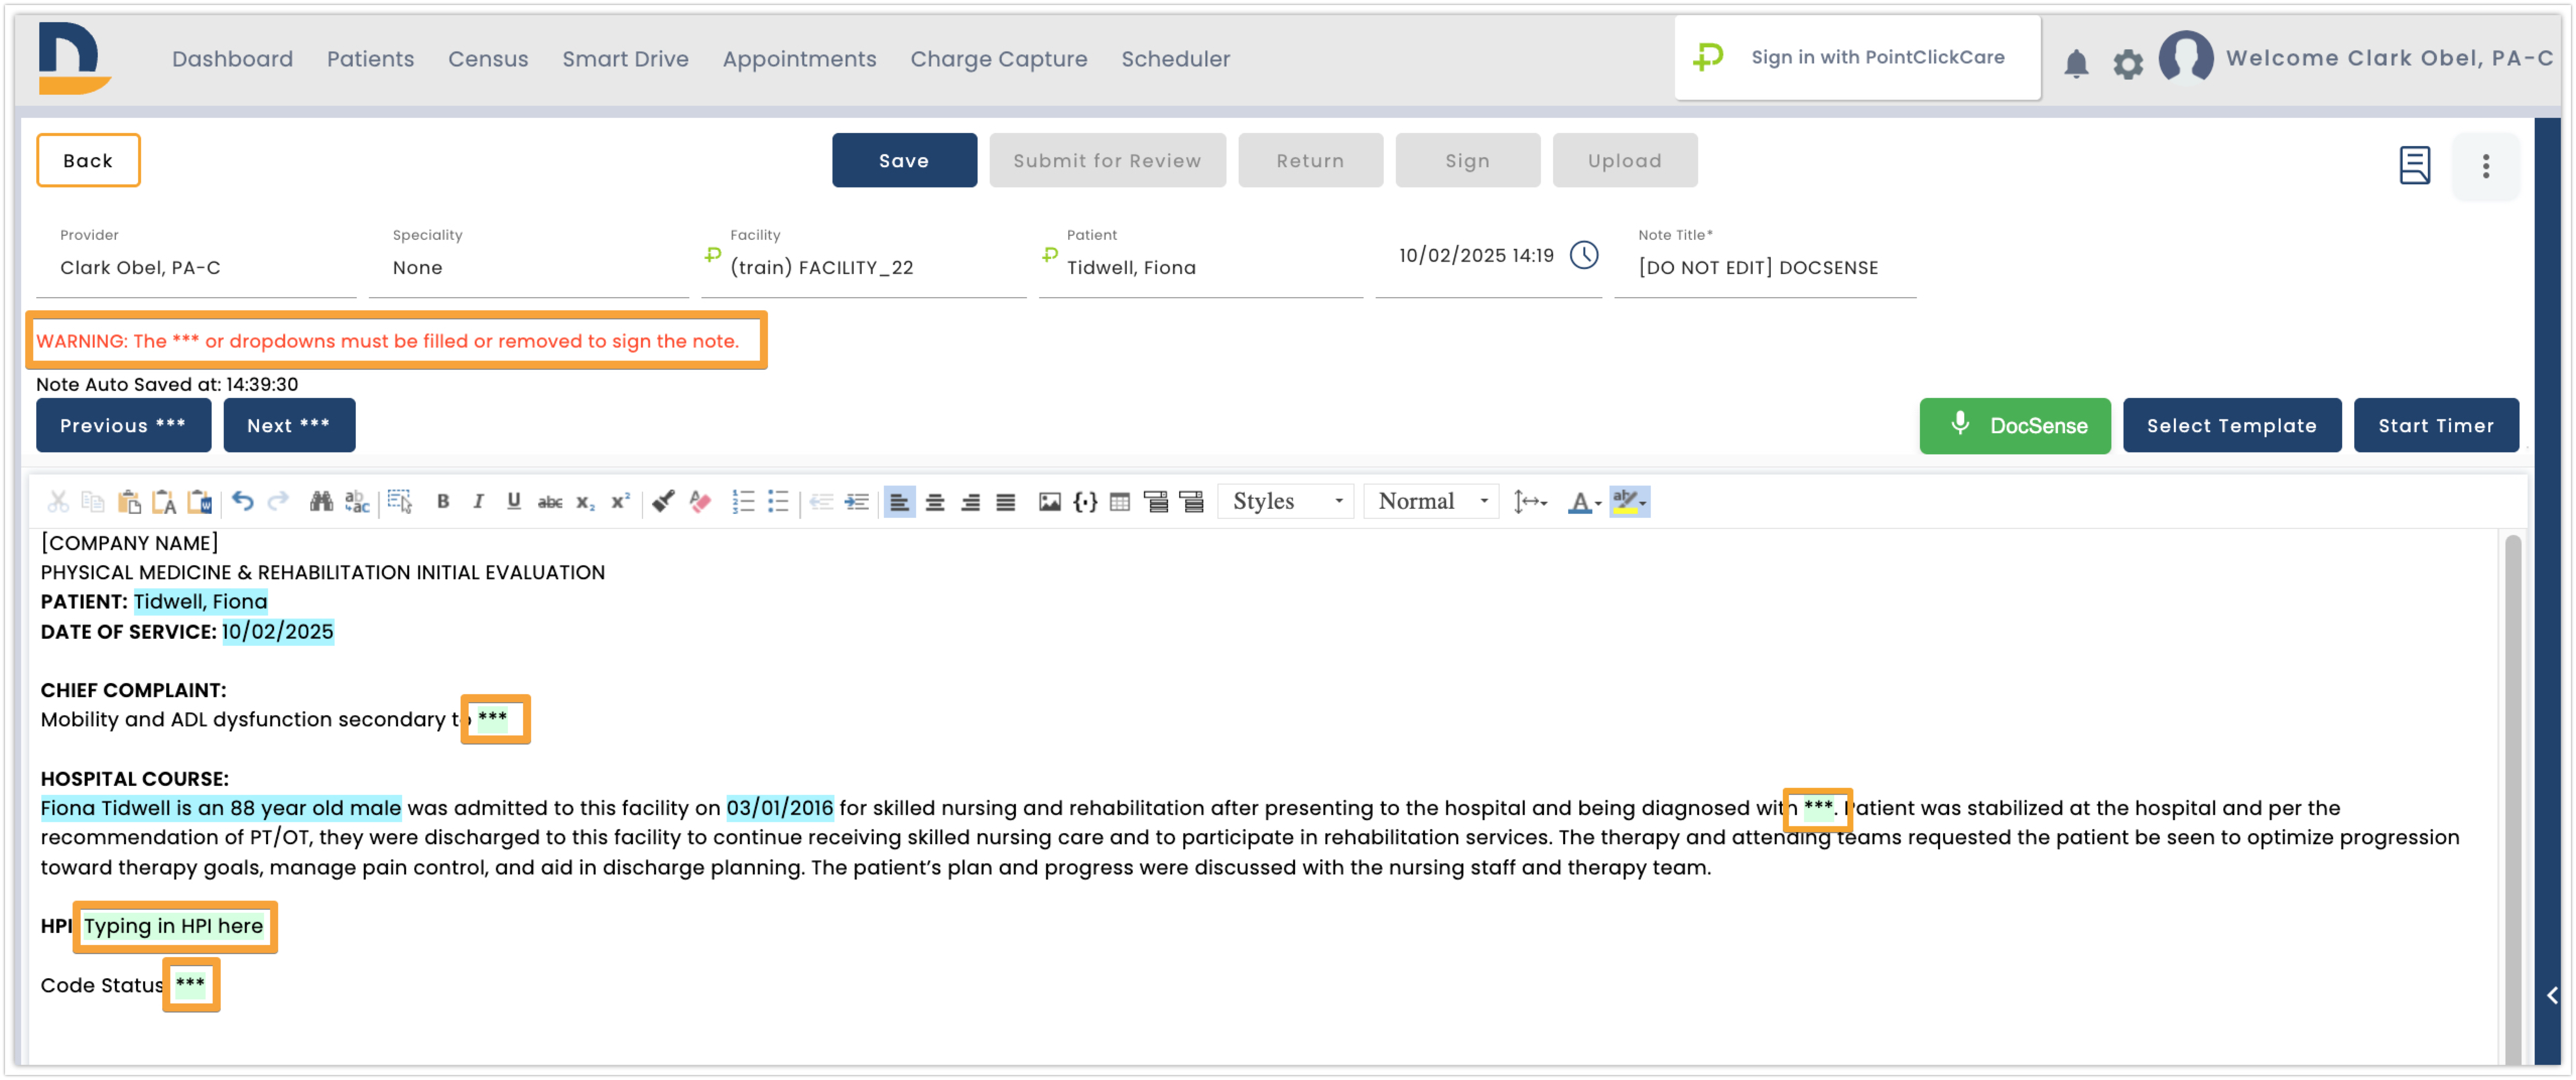
Task: Click the note document icon
Action: pyautogui.click(x=2414, y=165)
